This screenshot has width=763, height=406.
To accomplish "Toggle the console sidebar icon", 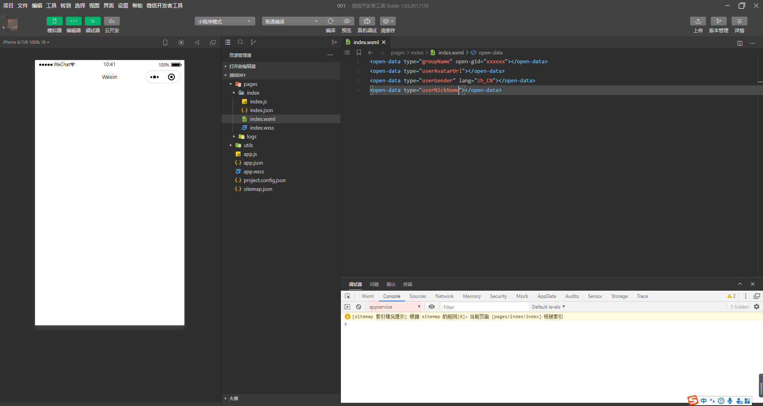I will point(347,307).
